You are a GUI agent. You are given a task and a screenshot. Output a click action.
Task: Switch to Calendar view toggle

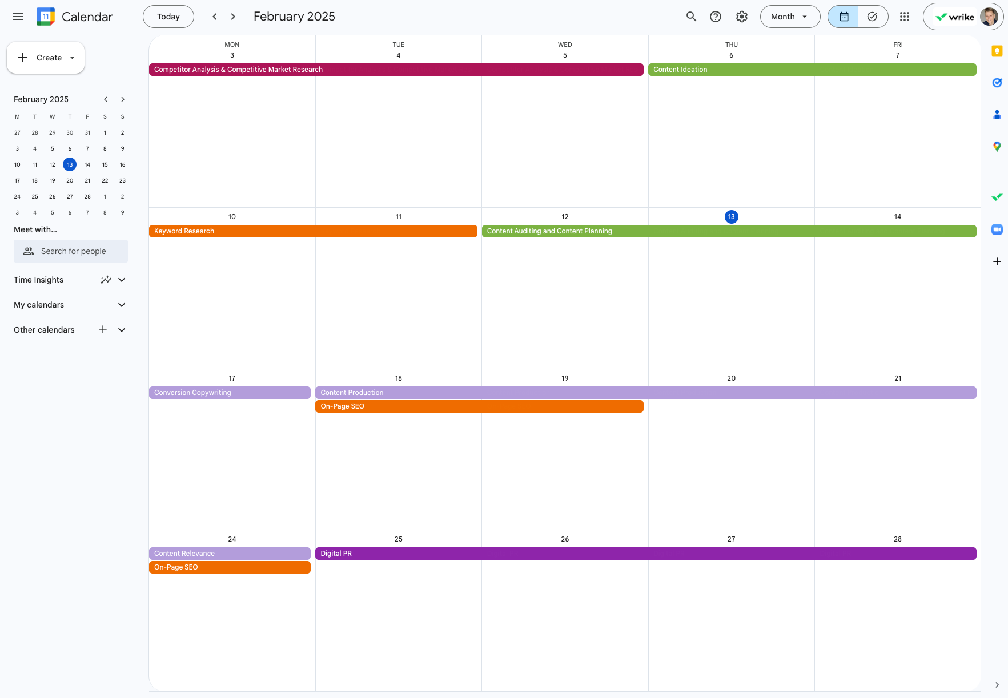844,17
